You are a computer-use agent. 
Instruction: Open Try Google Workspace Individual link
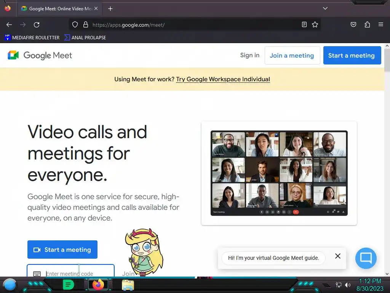point(223,79)
